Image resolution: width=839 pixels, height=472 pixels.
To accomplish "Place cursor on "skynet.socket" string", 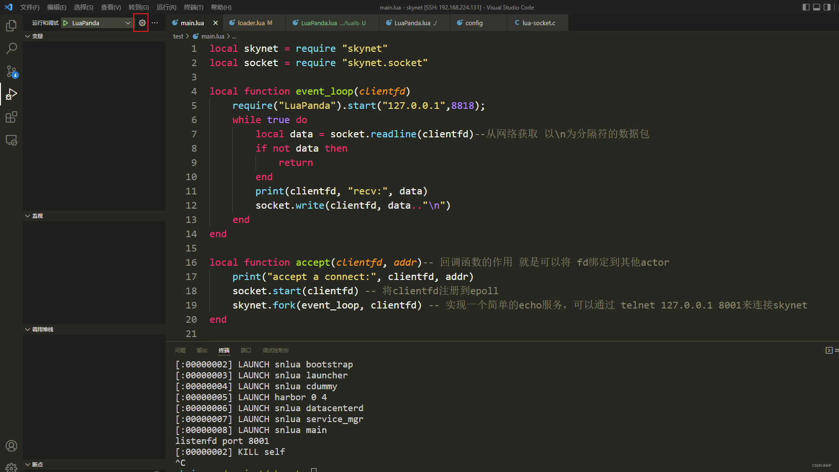I will pyautogui.click(x=385, y=63).
